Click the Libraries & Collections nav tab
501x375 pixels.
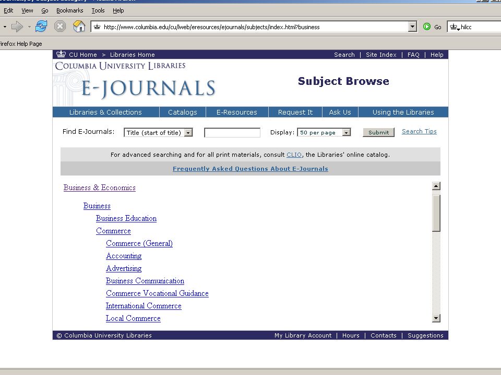105,113
